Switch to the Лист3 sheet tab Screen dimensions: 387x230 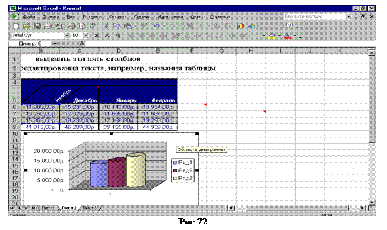(90, 208)
